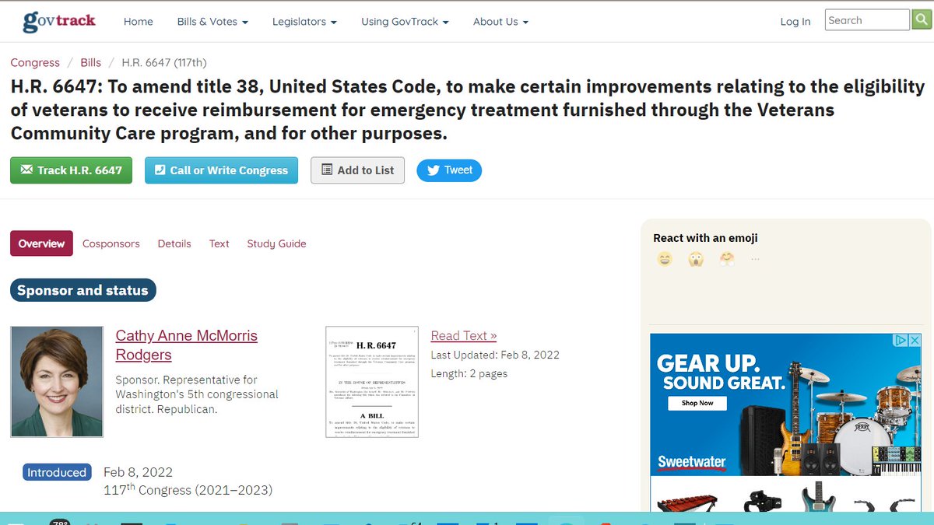
Task: Click the green search magnifier button
Action: pyautogui.click(x=922, y=19)
